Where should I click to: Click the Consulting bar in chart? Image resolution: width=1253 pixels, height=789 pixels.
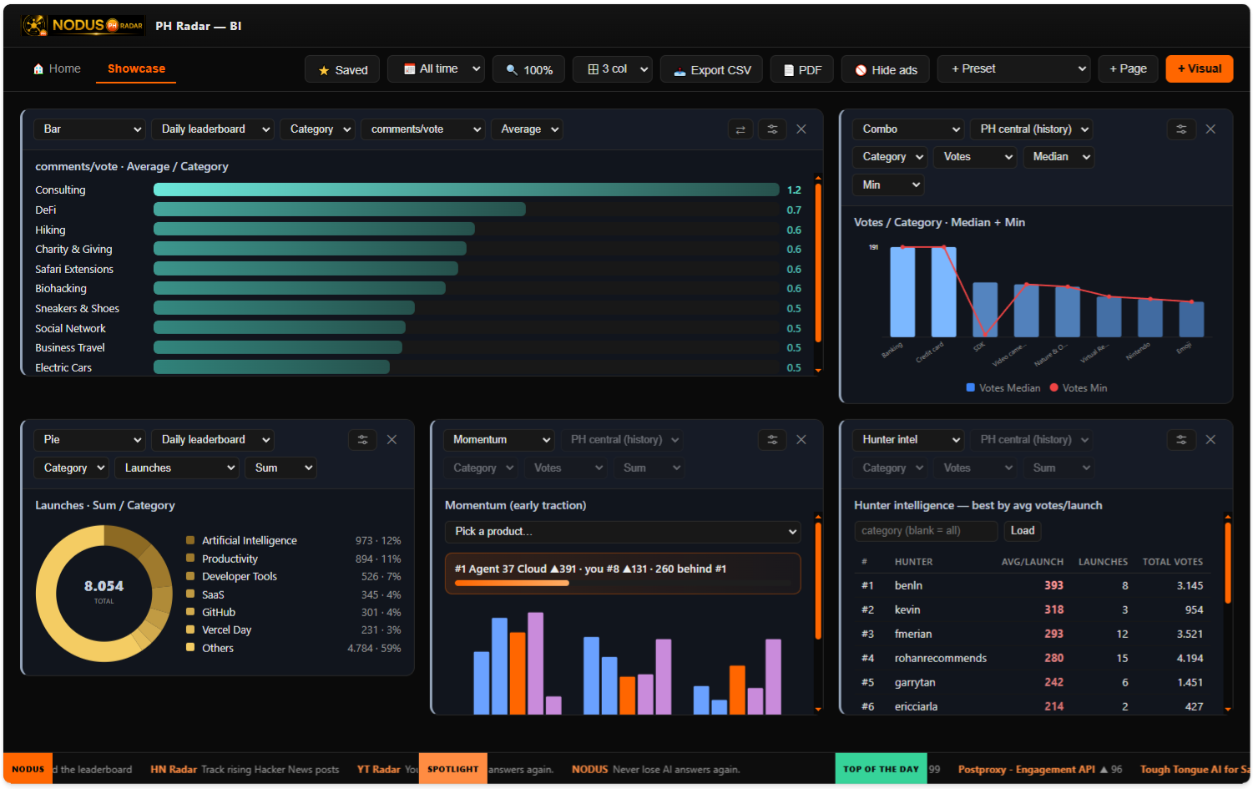click(466, 190)
